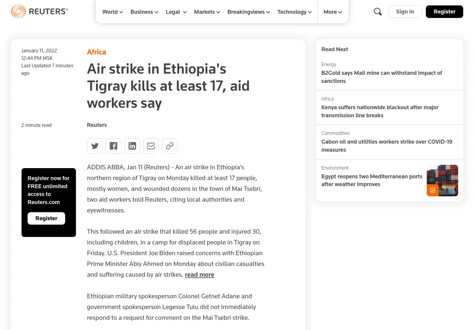Expand the Business menu
The width and height of the screenshot is (474, 330).
[144, 12]
